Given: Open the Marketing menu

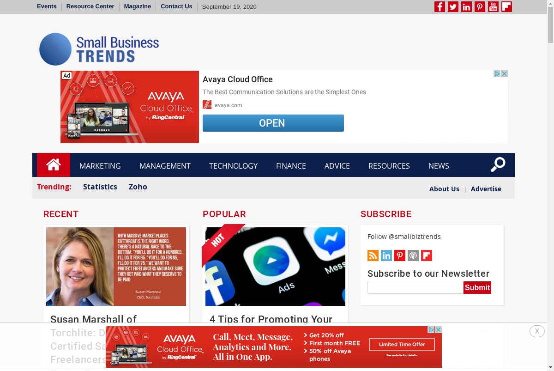Looking at the screenshot, I should tap(100, 166).
